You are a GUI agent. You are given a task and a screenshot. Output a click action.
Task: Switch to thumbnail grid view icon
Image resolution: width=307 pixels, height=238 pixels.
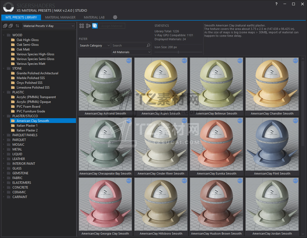point(82,26)
